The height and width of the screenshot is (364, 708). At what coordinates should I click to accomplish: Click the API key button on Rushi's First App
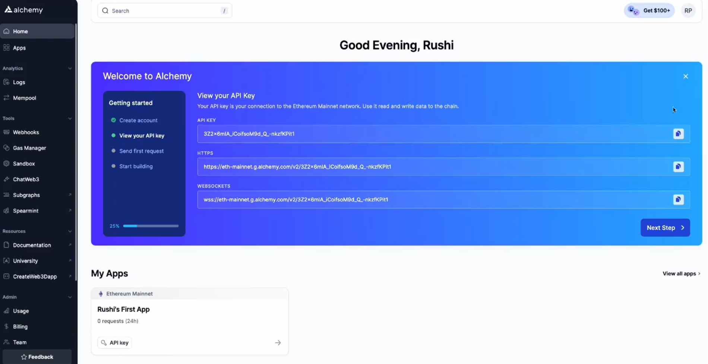[x=114, y=342]
